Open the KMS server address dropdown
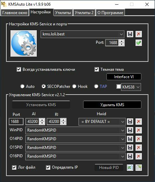The height and width of the screenshot is (182, 155). click(121, 34)
